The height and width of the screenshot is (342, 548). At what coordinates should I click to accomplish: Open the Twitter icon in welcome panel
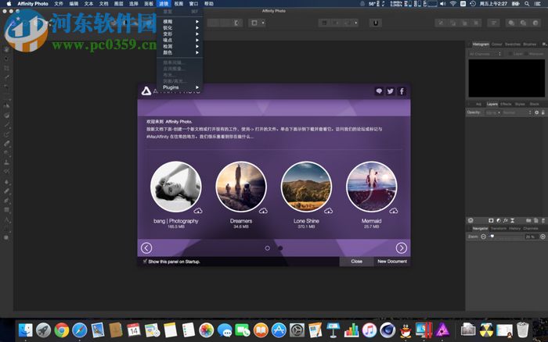click(391, 91)
